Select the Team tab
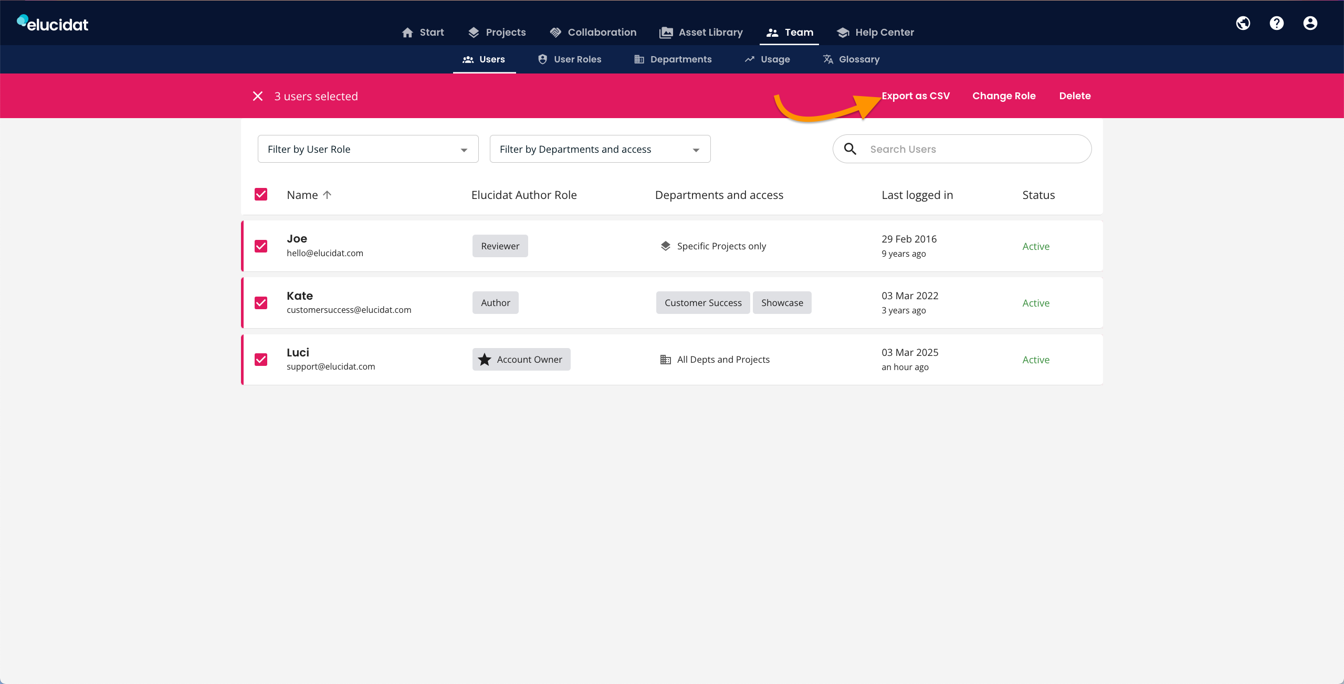This screenshot has height=684, width=1344. [x=789, y=33]
